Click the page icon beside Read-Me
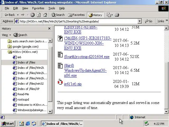The width and height of the screenshot is (169, 127). [x=15, y=94]
